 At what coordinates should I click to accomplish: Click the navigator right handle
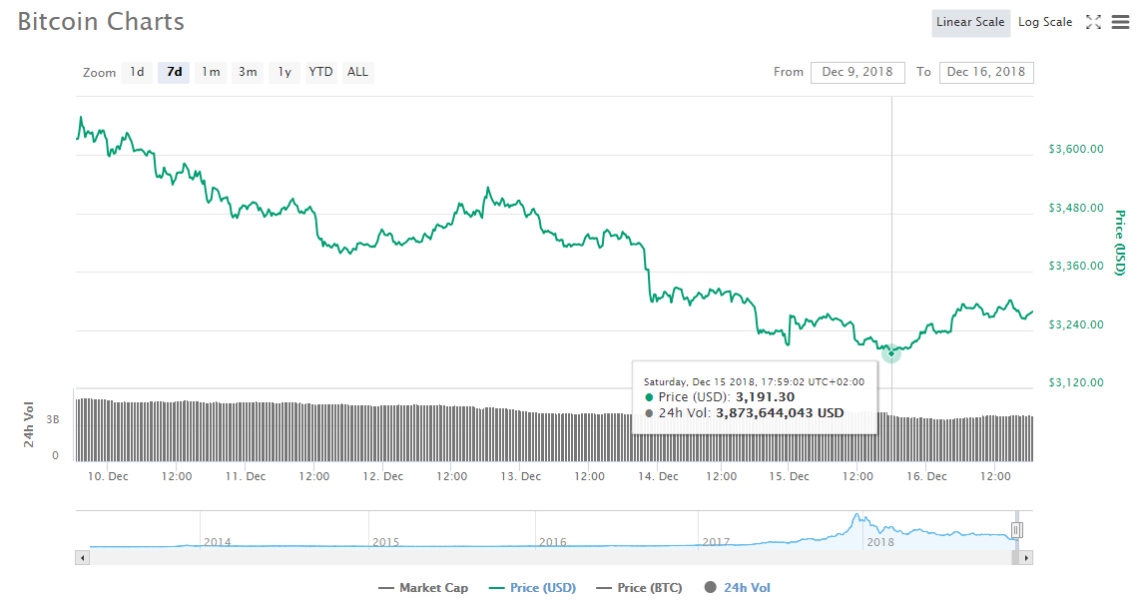(x=1016, y=530)
